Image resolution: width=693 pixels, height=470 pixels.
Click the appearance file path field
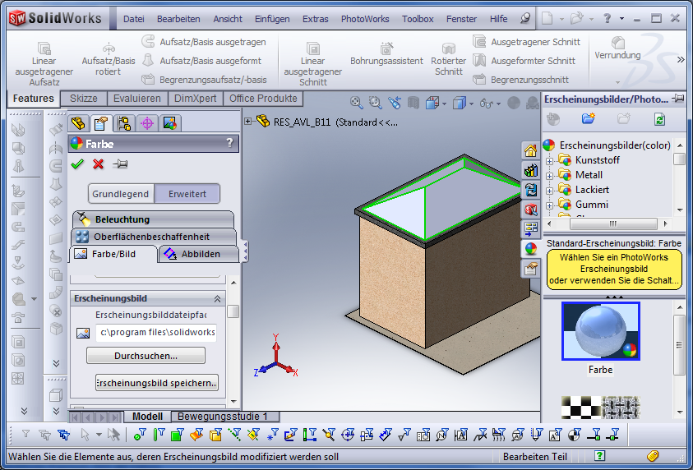pos(157,333)
